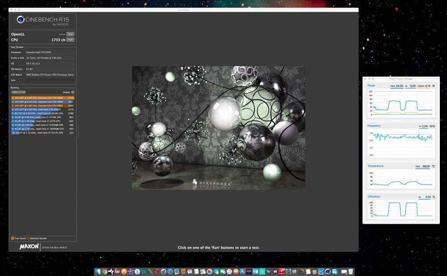Click the orange 'Your Score' legend swatch
This screenshot has width=447, height=276.
13,238
